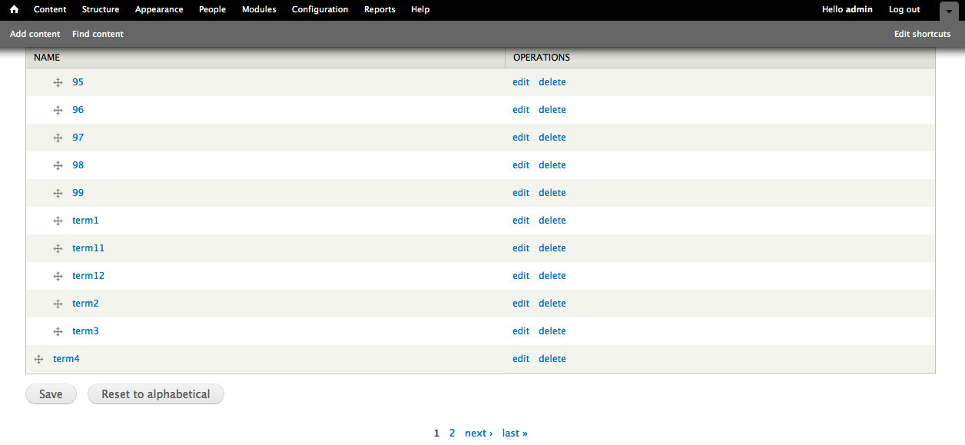The height and width of the screenshot is (445, 965).
Task: Open term 96 link
Action: pyautogui.click(x=78, y=110)
